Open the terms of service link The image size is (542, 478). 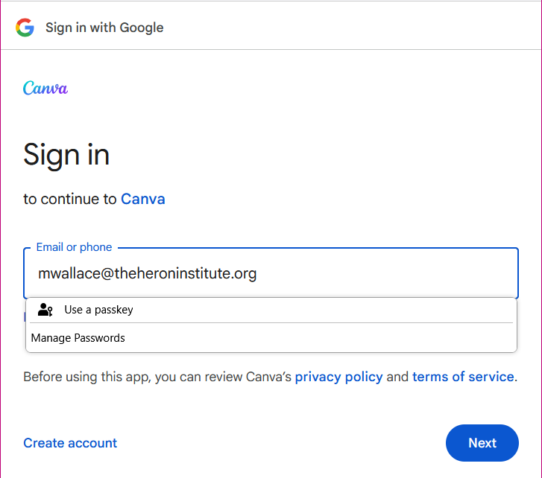463,377
